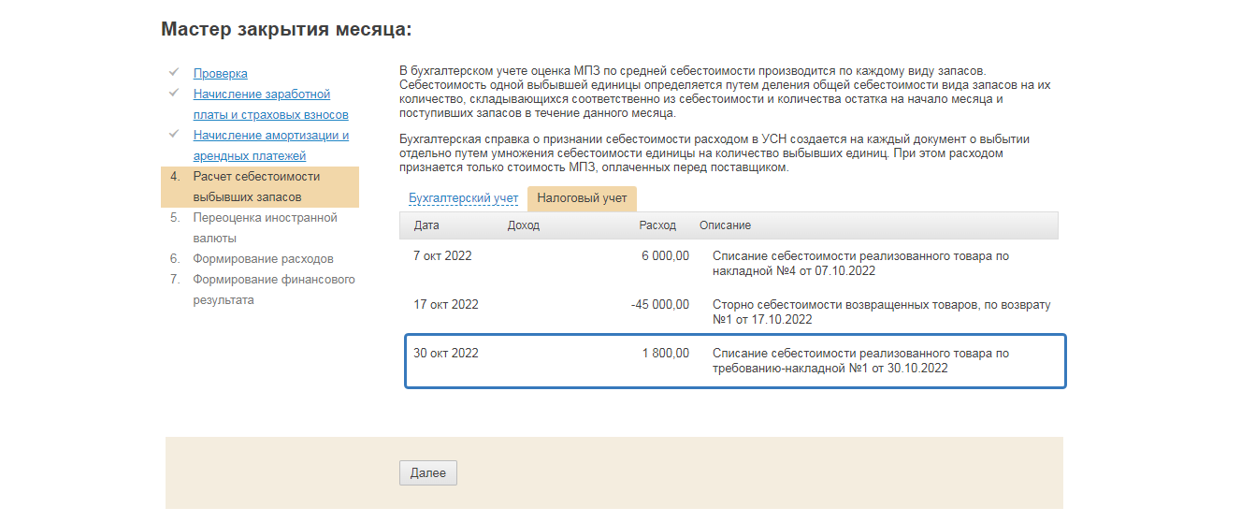The width and height of the screenshot is (1241, 522).
Task: Go to Начисление амортизации и арендных платежей
Action: click(270, 145)
